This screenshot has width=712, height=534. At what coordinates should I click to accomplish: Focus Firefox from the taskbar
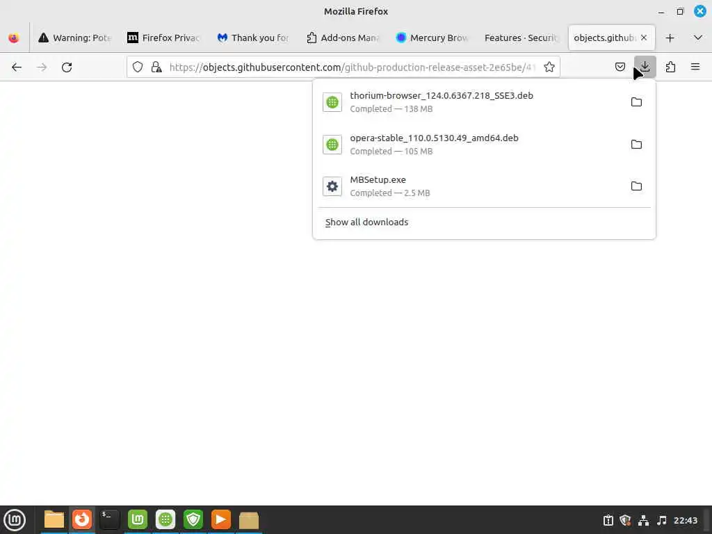82,519
